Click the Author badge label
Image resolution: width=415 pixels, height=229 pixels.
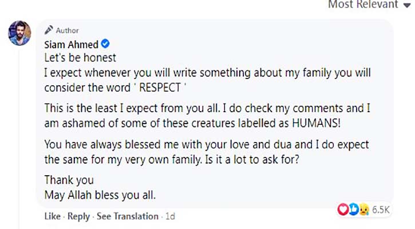[68, 30]
